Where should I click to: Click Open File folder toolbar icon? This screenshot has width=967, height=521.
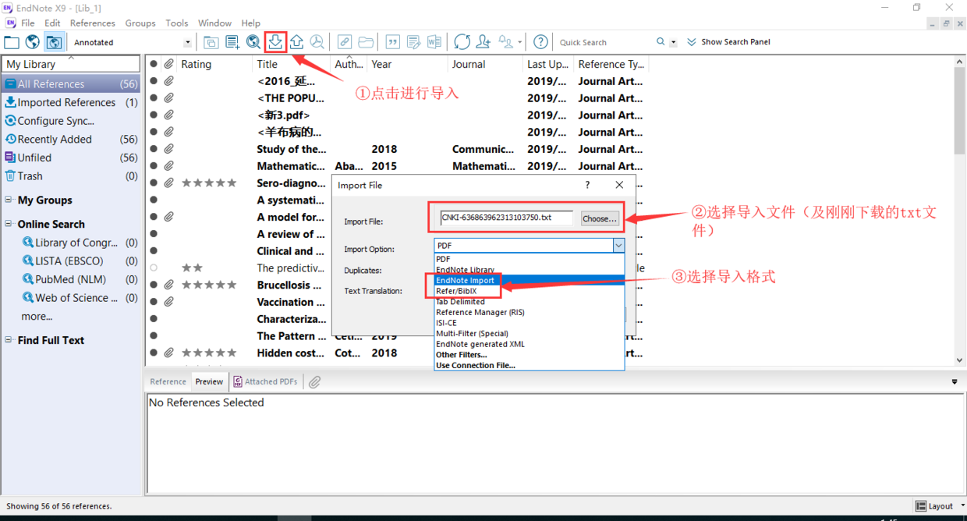click(366, 42)
